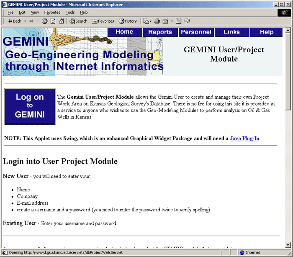The image size is (293, 257).
Task: Click the 'GEMINI User/Project Module' banner title
Action: [224, 54]
